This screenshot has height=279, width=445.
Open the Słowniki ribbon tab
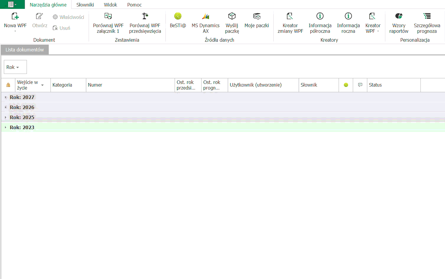tap(85, 5)
